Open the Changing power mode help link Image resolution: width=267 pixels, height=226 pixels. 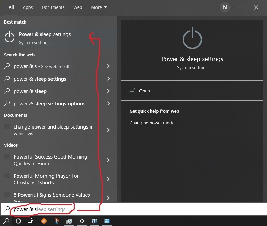[x=152, y=123]
